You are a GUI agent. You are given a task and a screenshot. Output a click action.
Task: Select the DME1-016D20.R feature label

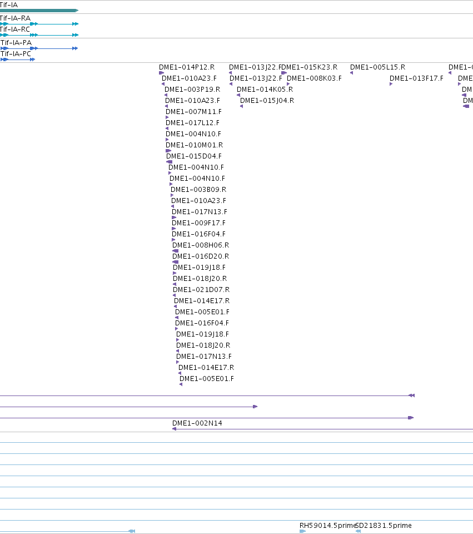click(x=201, y=256)
